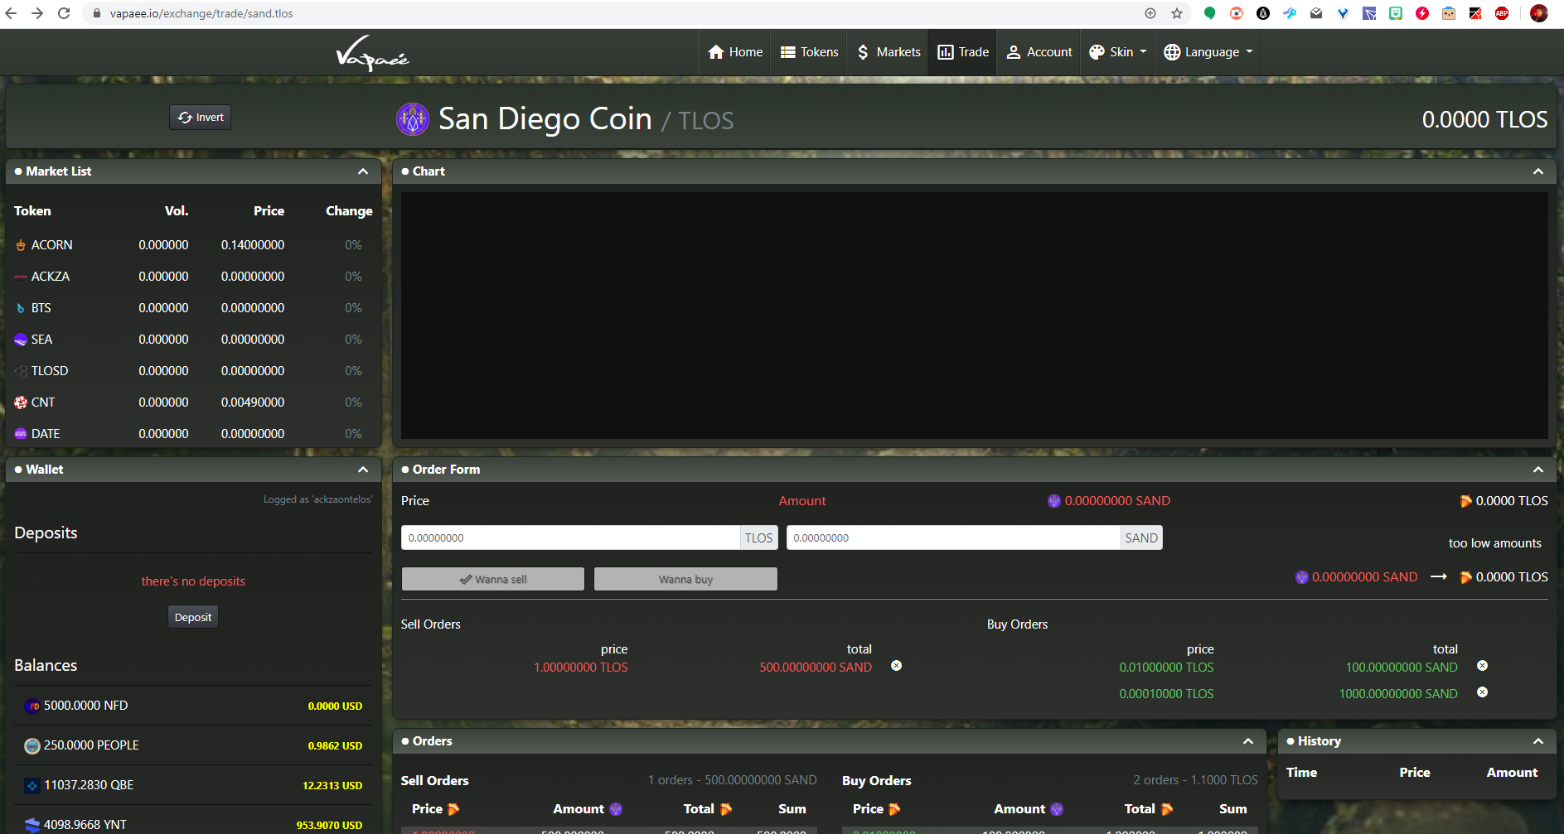Go back in browser history
This screenshot has height=834, width=1564.
point(11,13)
